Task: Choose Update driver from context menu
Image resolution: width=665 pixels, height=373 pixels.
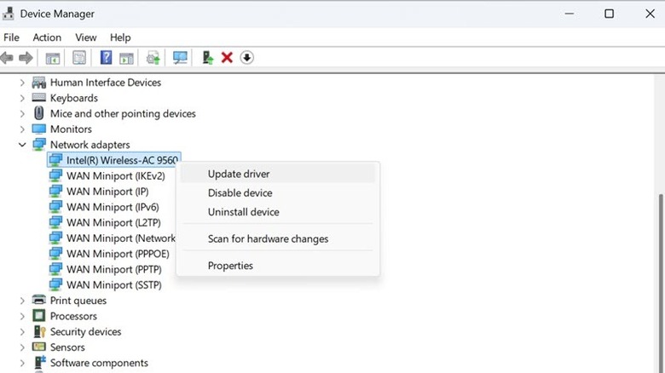Action: pos(239,174)
